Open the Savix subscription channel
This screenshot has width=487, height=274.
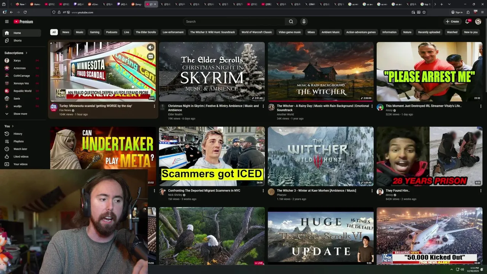pos(22,99)
